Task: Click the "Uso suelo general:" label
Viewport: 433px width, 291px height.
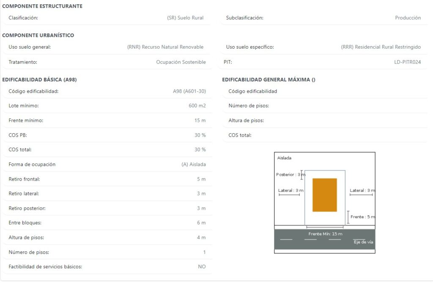Action: tap(30, 47)
